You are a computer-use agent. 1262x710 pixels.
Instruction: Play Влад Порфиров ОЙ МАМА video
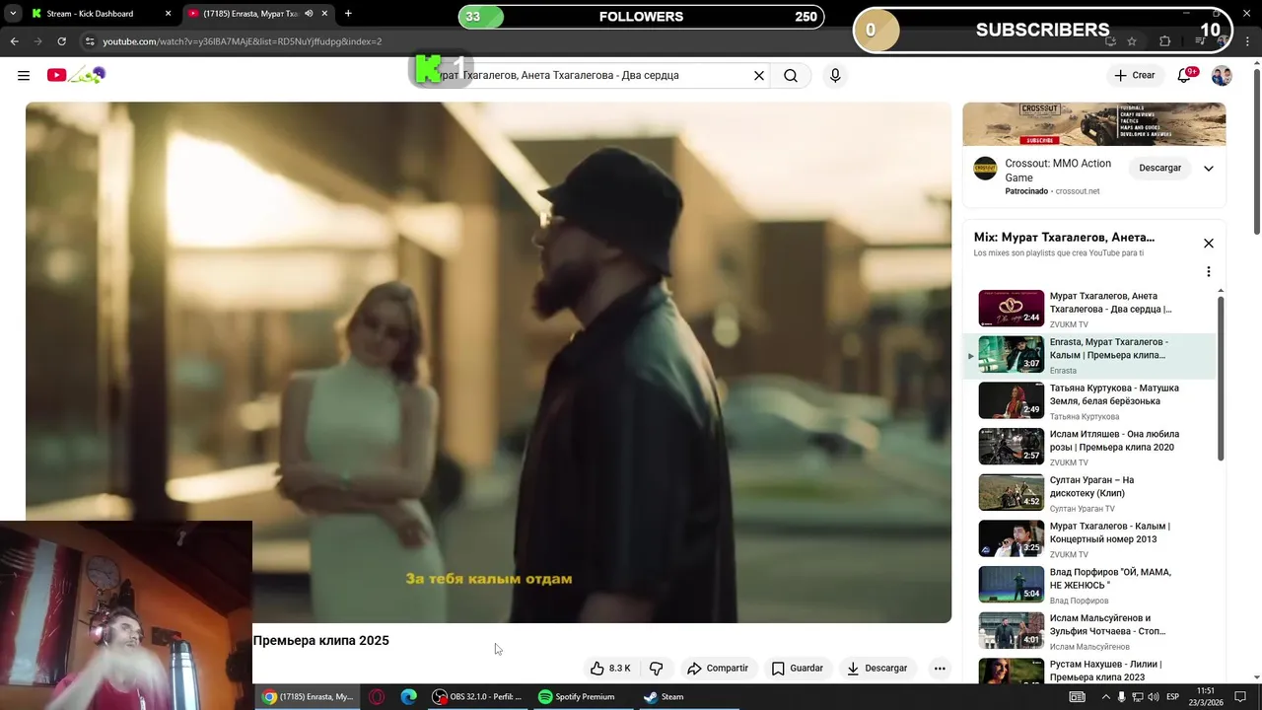tap(1089, 585)
